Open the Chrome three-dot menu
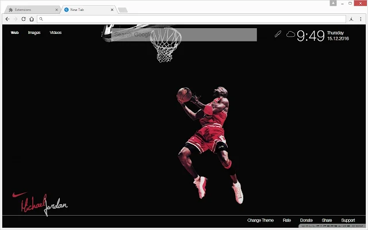The image size is (368, 230). pos(361,19)
